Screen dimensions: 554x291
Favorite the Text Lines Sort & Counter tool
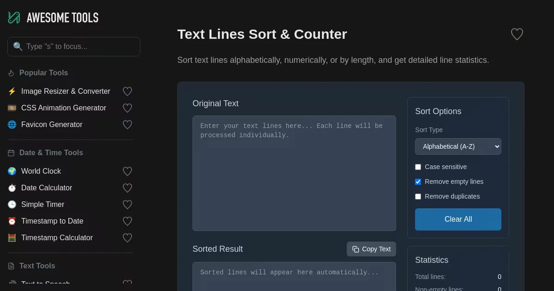coord(517,34)
